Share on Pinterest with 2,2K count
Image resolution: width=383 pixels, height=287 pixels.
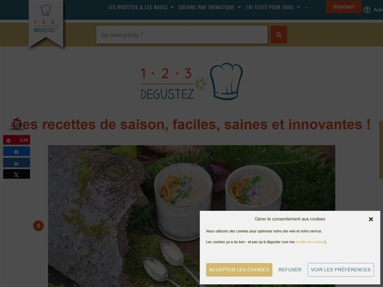pyautogui.click(x=17, y=140)
